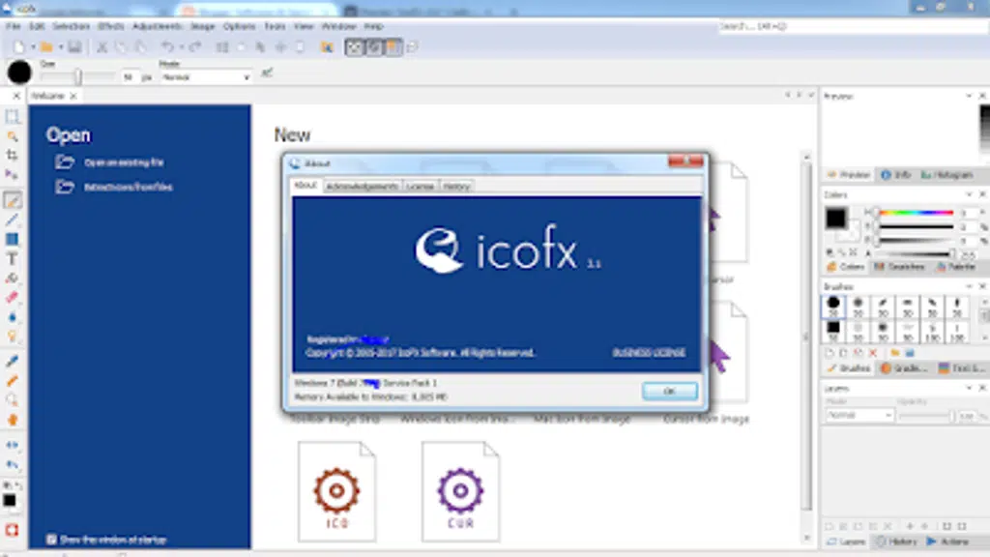Open the Swatches tab in Colors panel
The image size is (990, 557).
(x=899, y=267)
